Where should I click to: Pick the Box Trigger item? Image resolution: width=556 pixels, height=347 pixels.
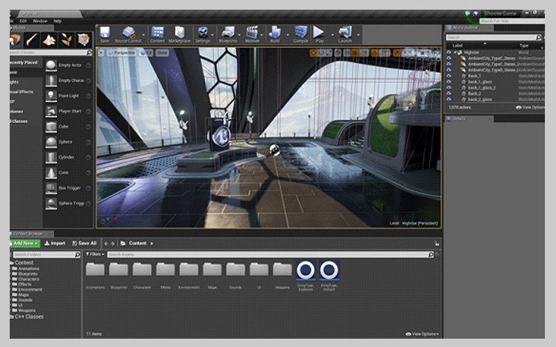click(x=67, y=188)
